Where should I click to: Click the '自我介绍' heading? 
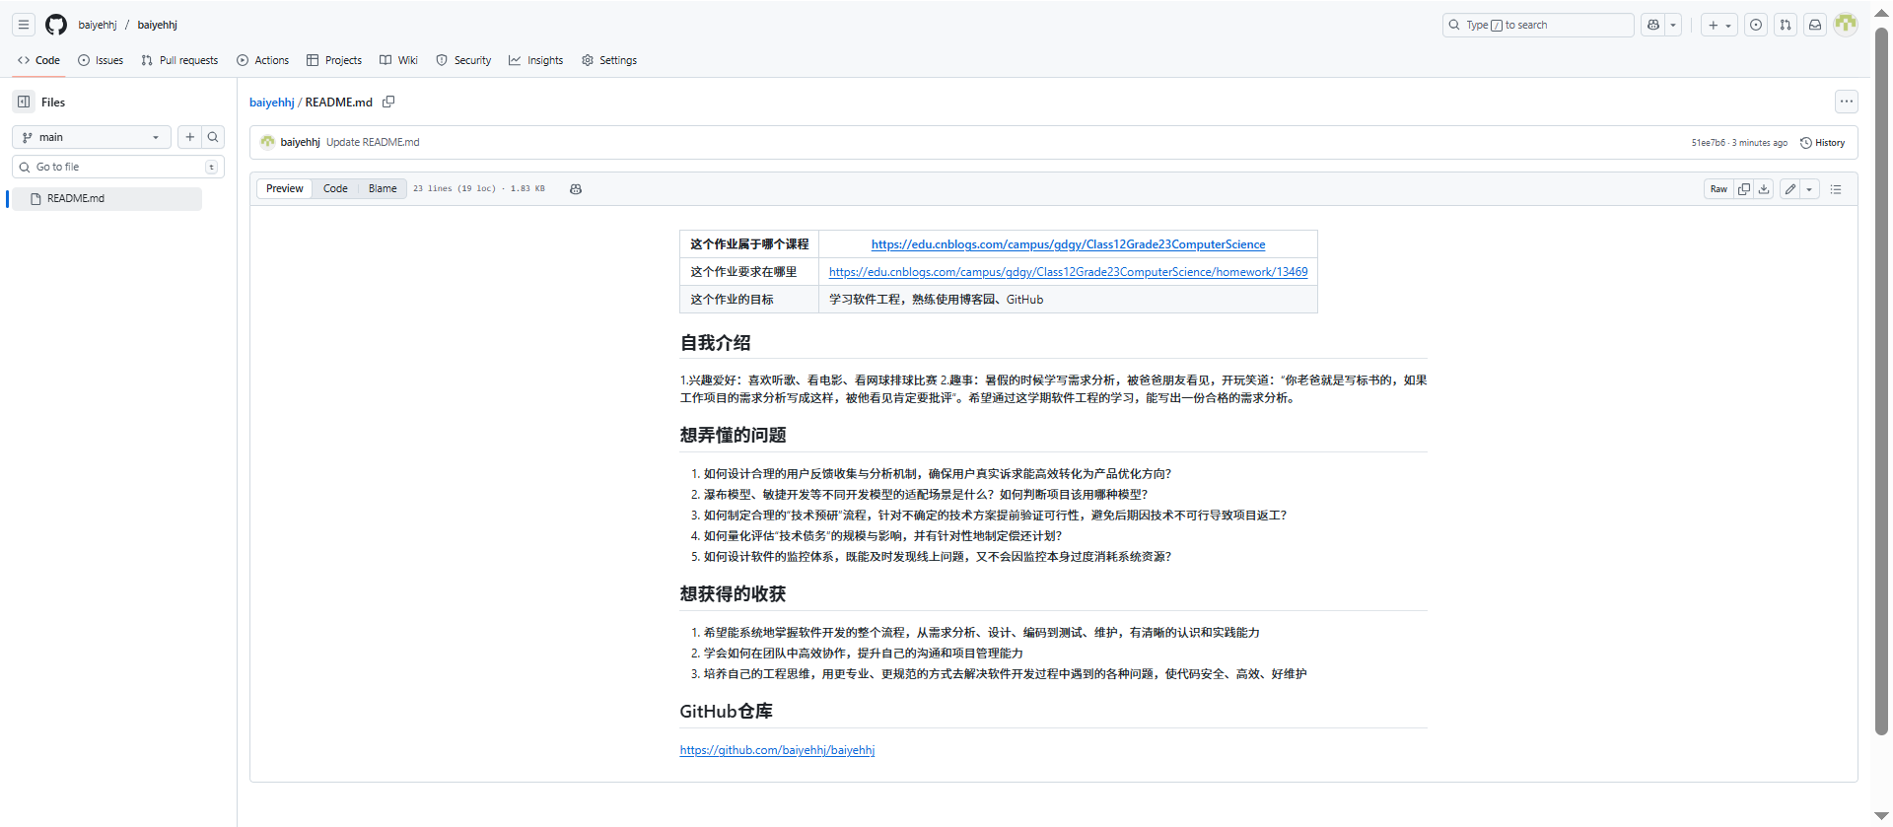[x=715, y=343]
